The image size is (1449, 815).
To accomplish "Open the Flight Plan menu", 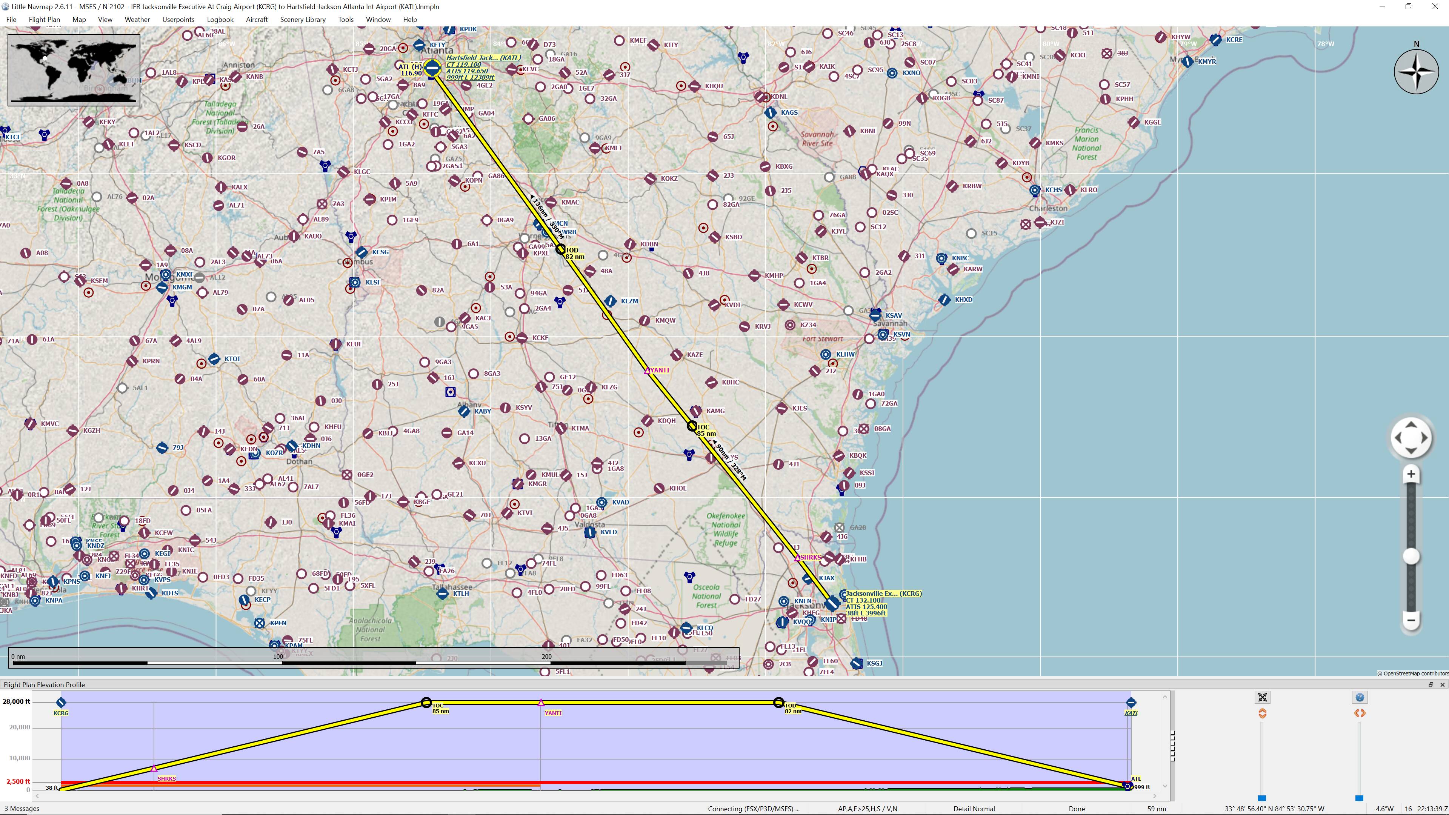I will tap(44, 19).
